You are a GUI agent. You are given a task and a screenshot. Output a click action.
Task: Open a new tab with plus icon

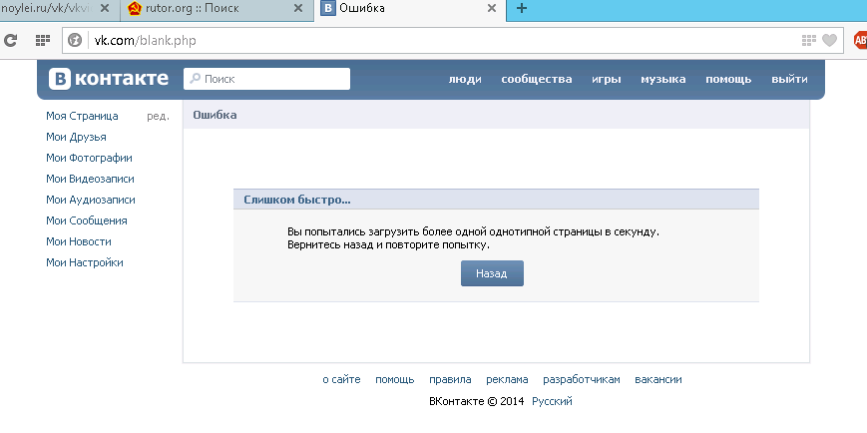click(522, 8)
